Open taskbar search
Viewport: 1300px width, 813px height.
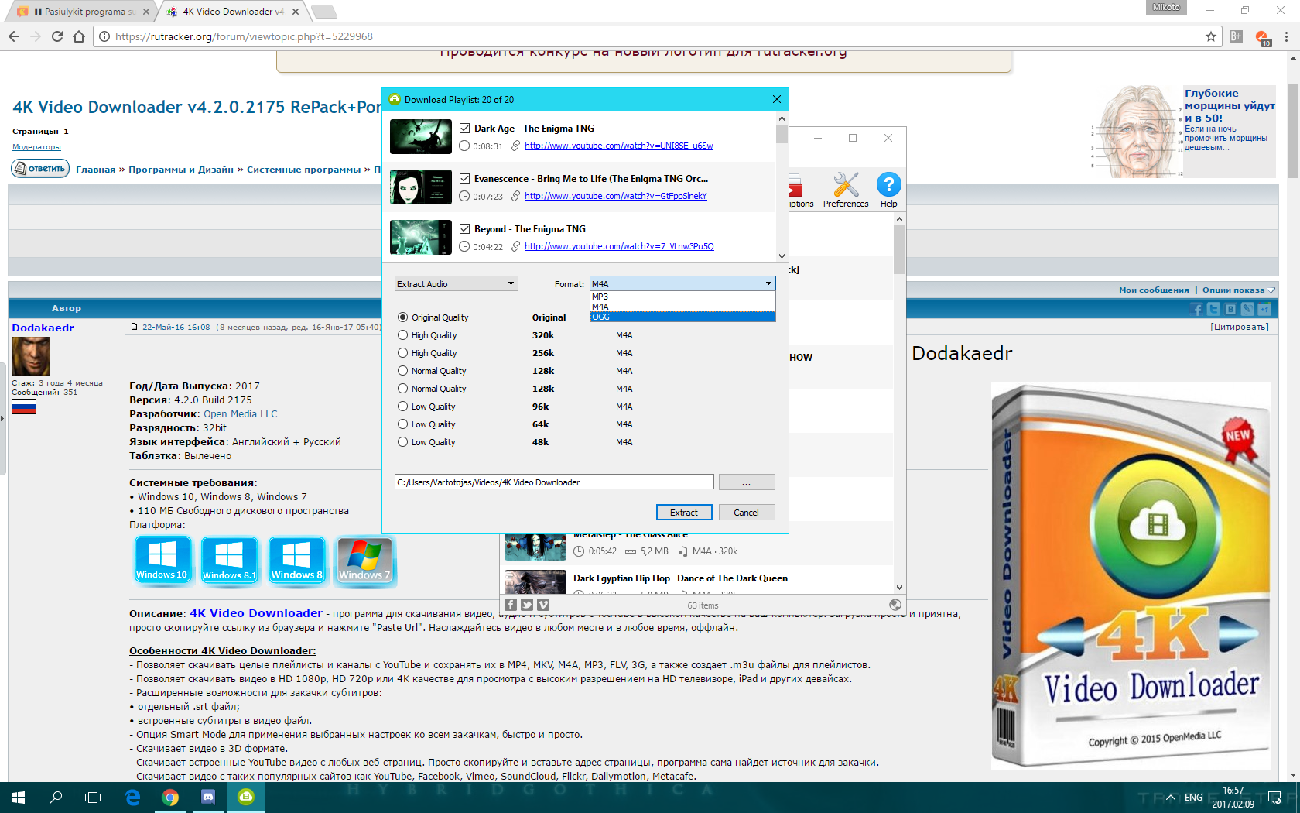coord(56,797)
